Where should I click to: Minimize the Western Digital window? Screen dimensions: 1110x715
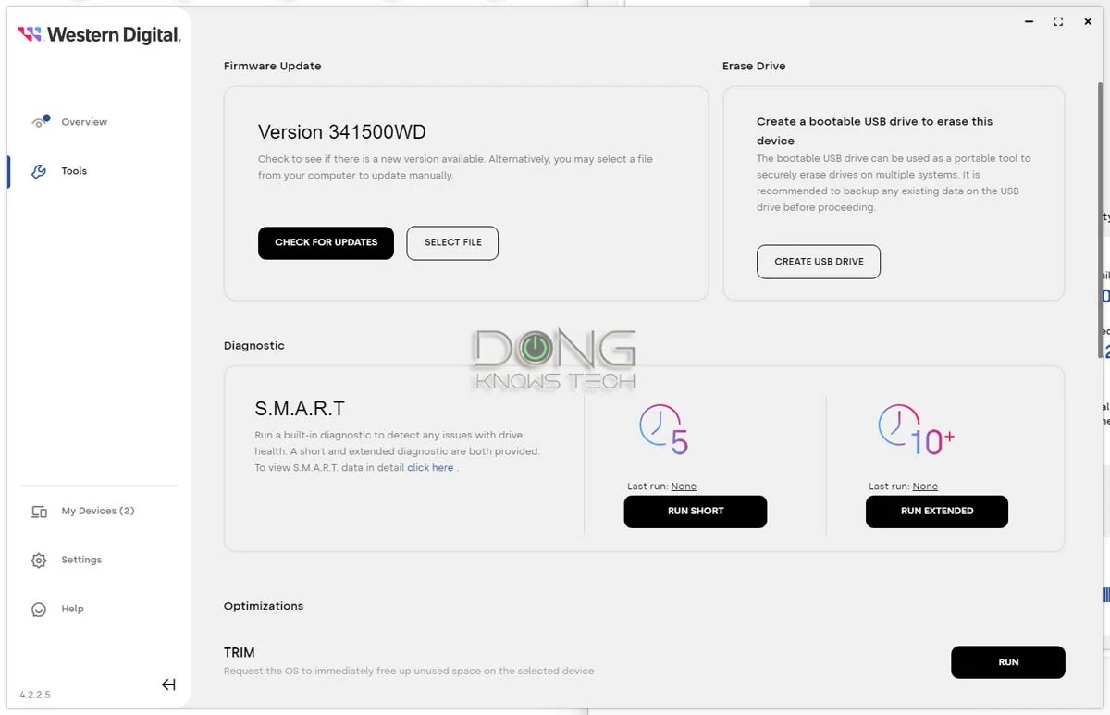click(x=1029, y=21)
